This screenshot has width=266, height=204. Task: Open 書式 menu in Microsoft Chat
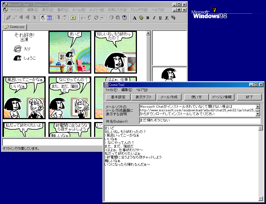[x=63, y=10]
